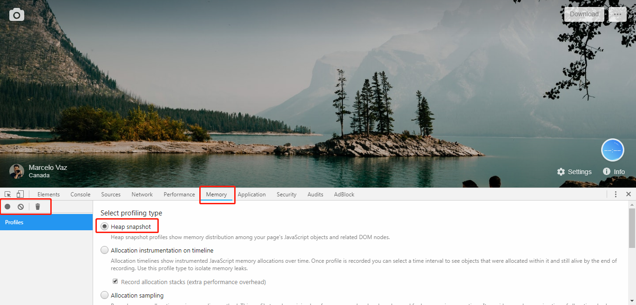Open the three-dots menu beside Download
Screen dimensions: 636x305
(x=617, y=14)
